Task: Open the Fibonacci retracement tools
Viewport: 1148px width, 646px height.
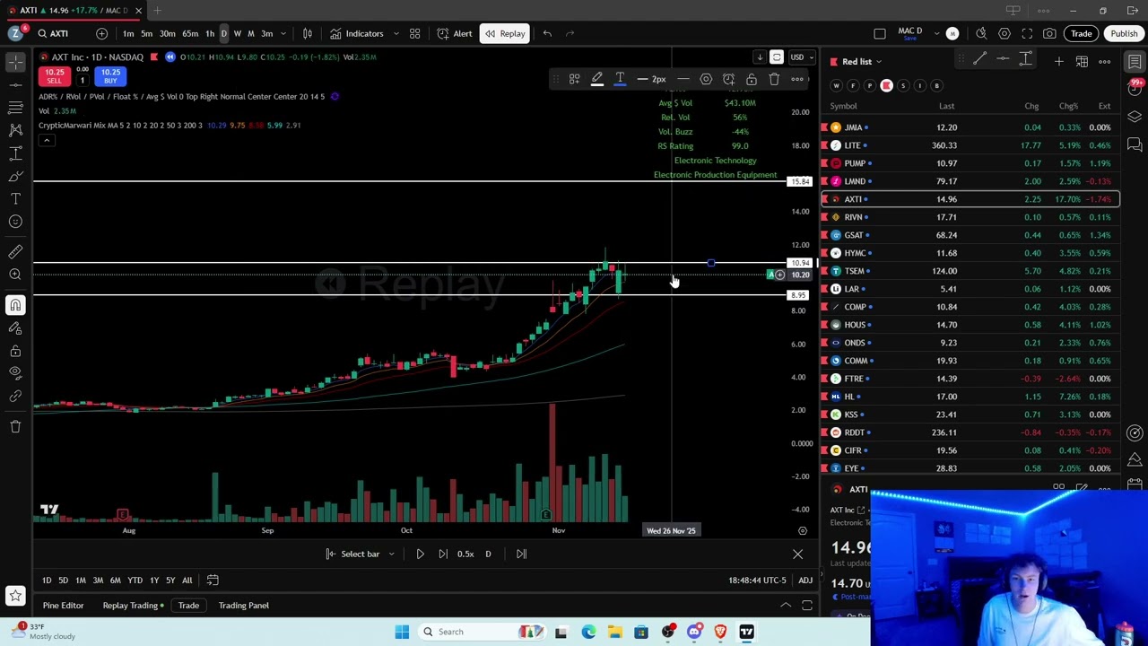Action: [15, 107]
